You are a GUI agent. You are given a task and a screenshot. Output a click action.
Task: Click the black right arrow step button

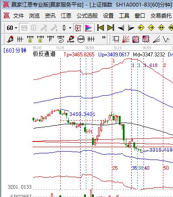point(131,28)
